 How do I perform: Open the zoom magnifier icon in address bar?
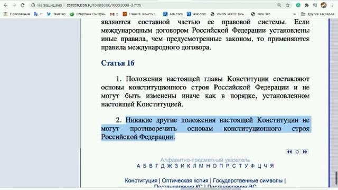(279, 5)
